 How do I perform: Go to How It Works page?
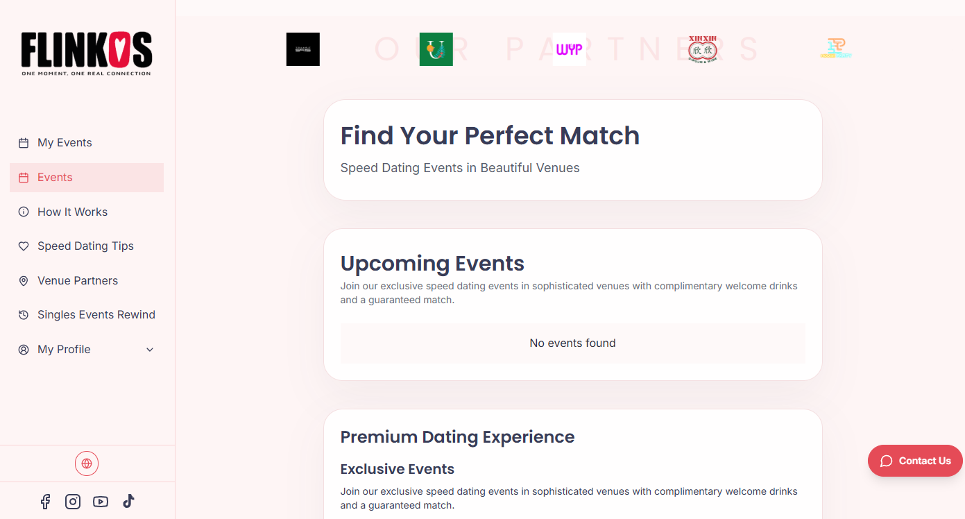pyautogui.click(x=72, y=212)
